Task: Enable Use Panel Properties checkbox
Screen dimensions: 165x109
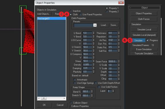Action: click(x=80, y=14)
